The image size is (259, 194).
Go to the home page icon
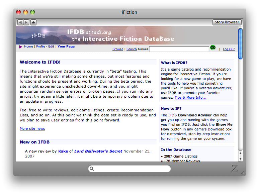pos(33,22)
